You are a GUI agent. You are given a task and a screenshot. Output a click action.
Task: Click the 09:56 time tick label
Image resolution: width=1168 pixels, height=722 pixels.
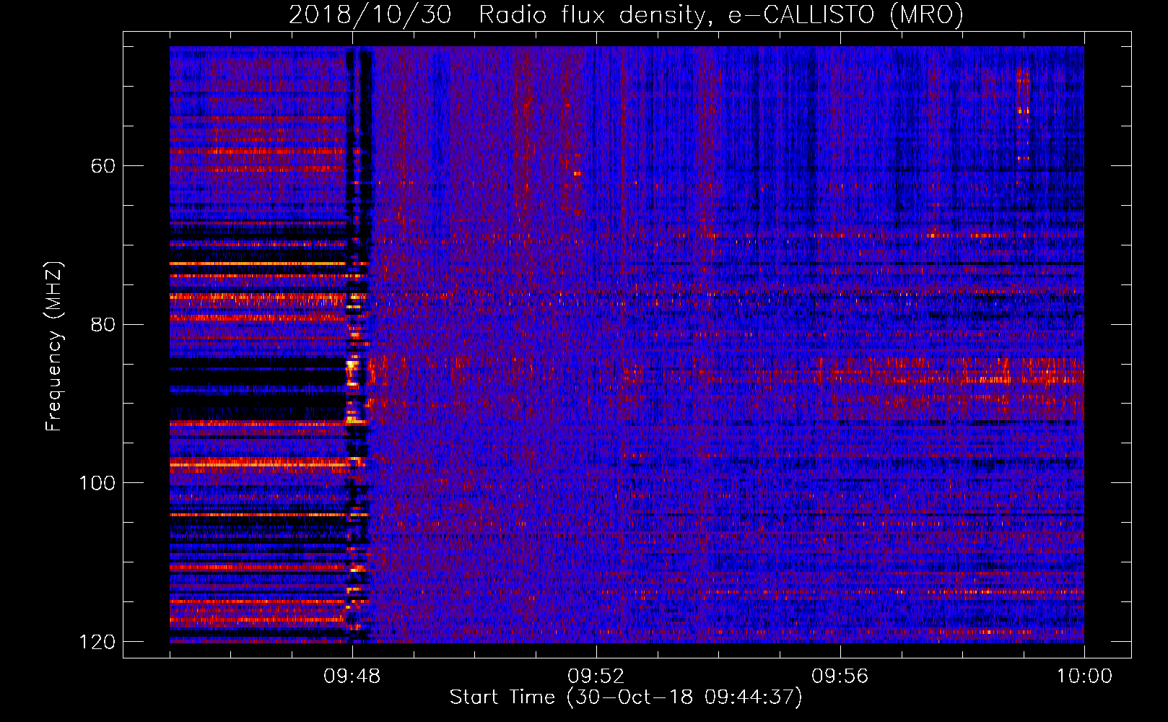pyautogui.click(x=840, y=677)
